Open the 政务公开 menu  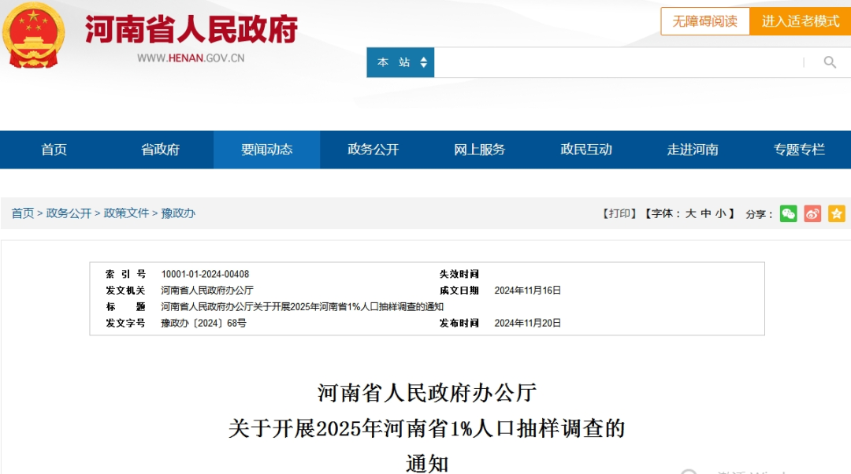click(373, 149)
